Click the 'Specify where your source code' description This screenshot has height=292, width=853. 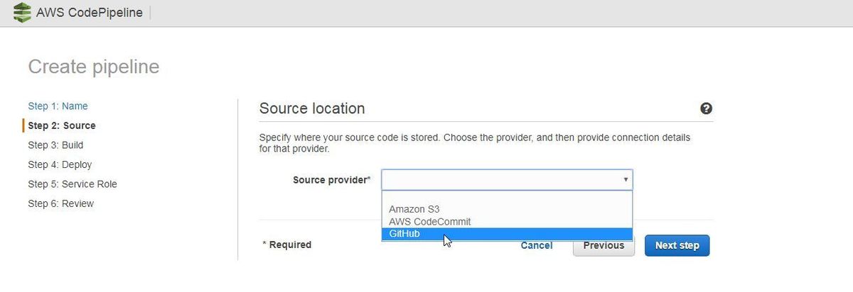pyautogui.click(x=475, y=143)
